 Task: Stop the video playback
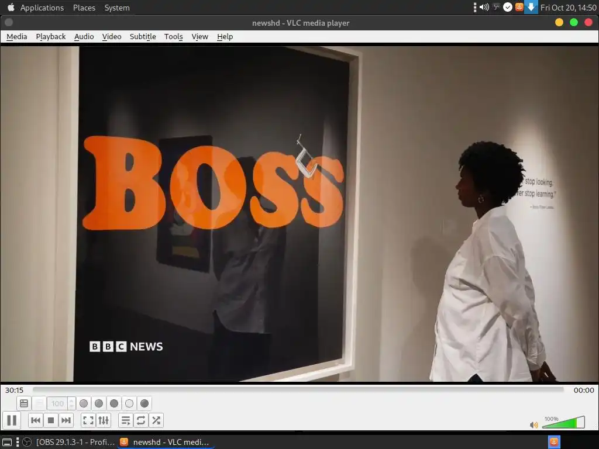click(x=51, y=420)
